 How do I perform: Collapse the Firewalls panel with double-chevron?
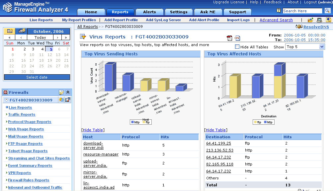click(x=68, y=92)
